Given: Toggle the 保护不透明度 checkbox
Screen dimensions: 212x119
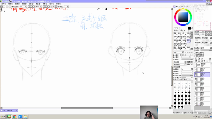Looking at the screenshot, I should (x=195, y=52).
